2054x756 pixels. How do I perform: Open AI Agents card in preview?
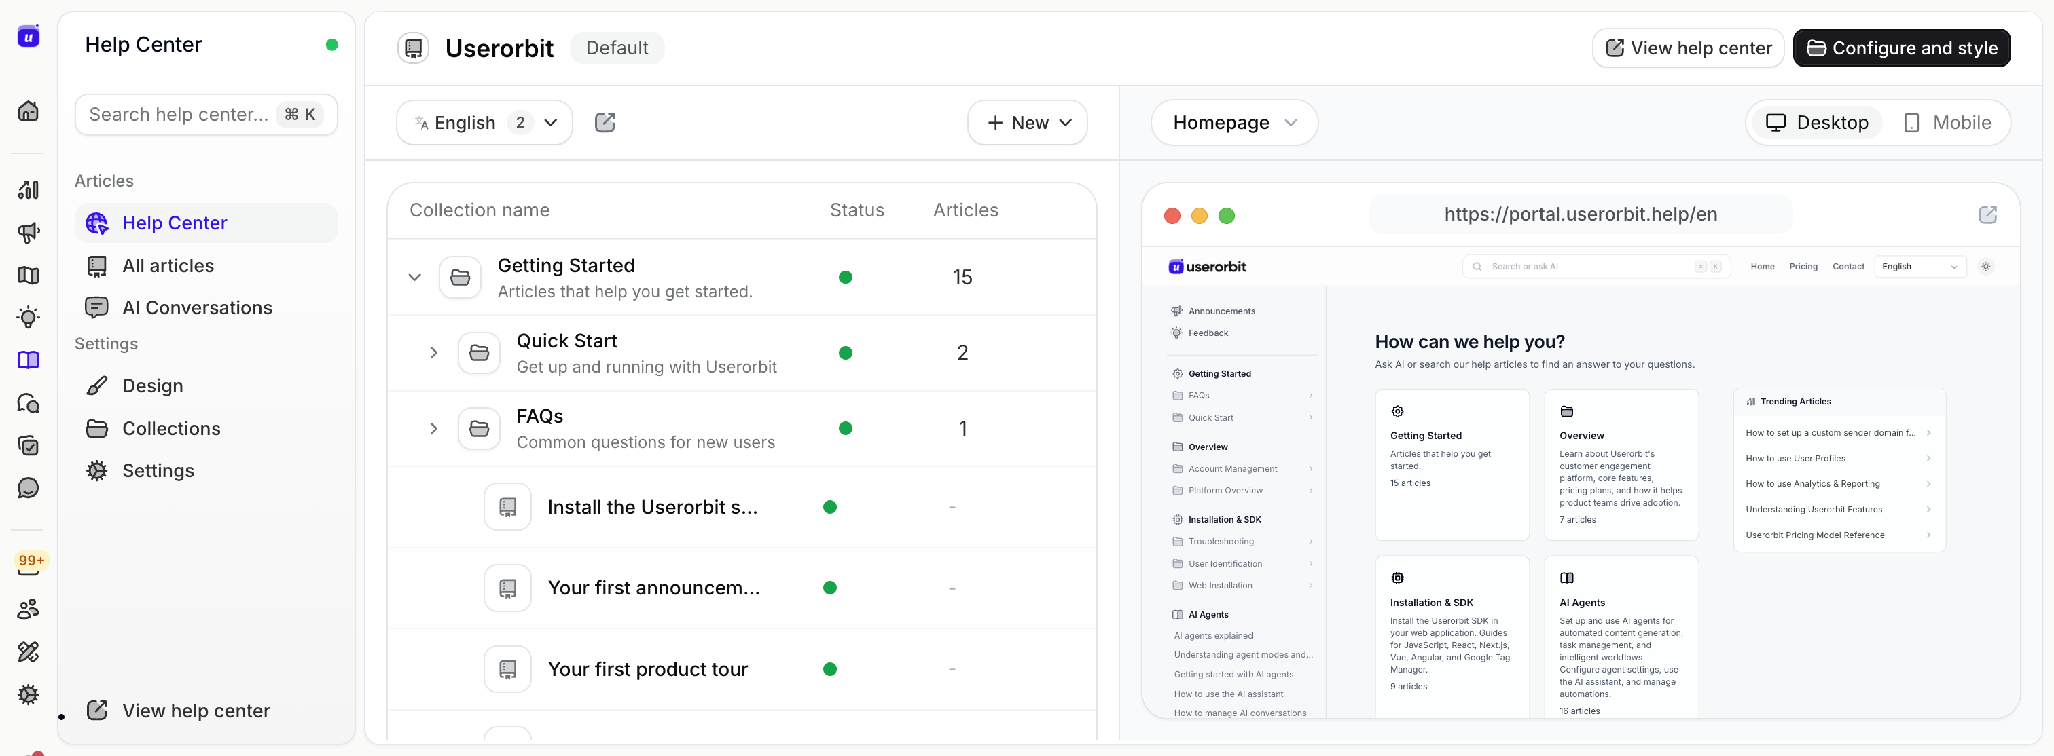(1621, 637)
